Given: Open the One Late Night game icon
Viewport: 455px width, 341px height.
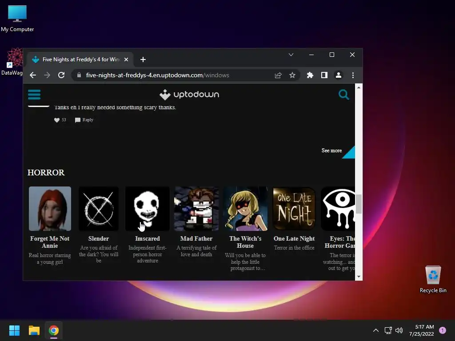Looking at the screenshot, I should click(x=294, y=209).
